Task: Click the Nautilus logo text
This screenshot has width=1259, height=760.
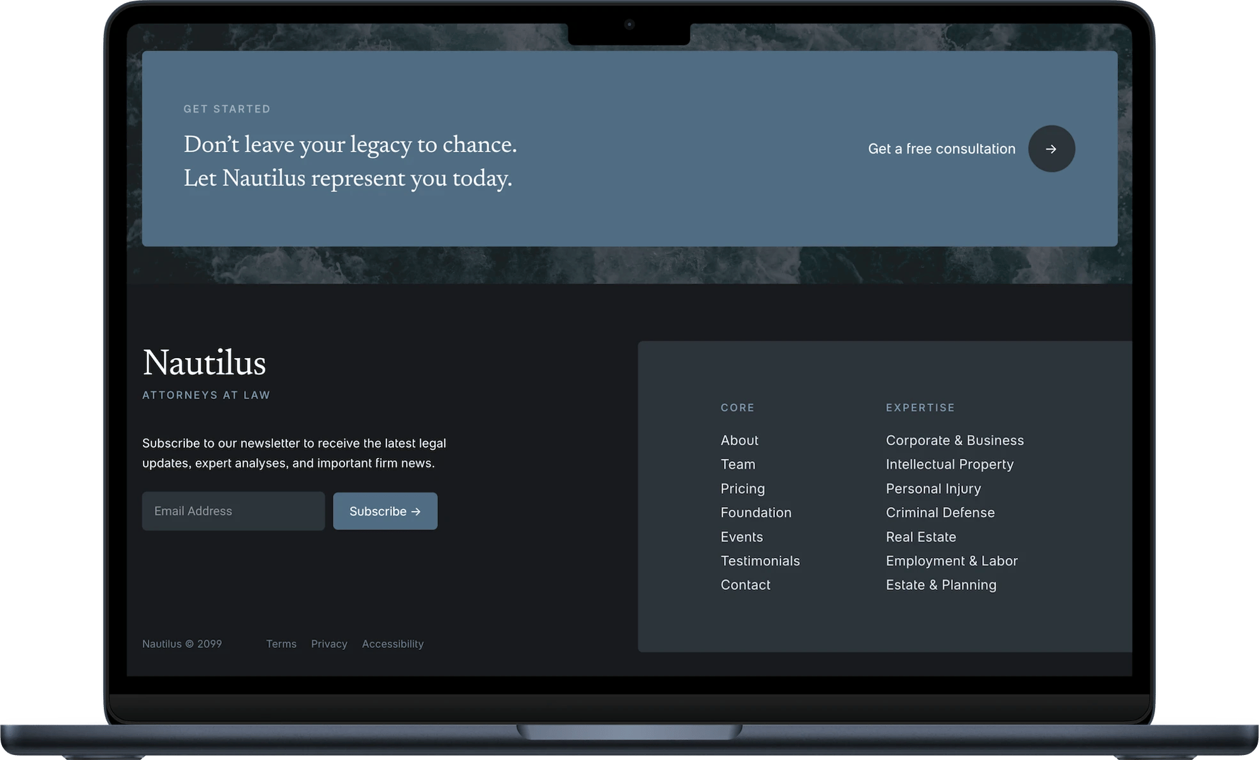Action: 205,363
